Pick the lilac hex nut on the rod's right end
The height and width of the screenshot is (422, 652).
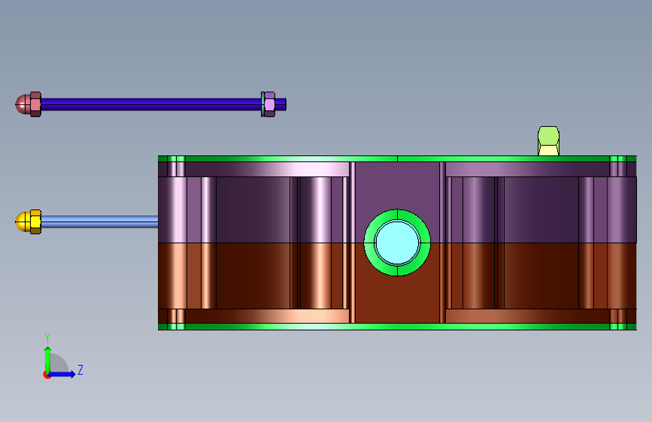(x=269, y=104)
